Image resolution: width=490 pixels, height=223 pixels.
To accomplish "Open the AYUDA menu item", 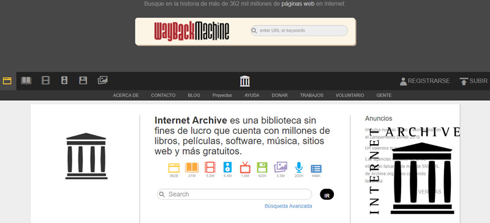I will [252, 95].
